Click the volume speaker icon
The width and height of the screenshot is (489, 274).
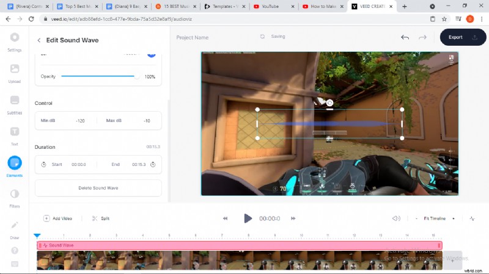click(x=396, y=218)
